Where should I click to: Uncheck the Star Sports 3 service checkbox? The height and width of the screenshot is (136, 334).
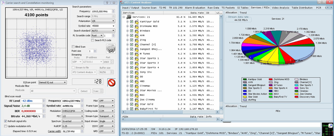click(x=132, y=63)
